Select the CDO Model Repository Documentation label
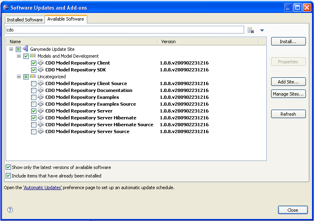Image resolution: width=314 pixels, height=221 pixels. pyautogui.click(x=89, y=90)
